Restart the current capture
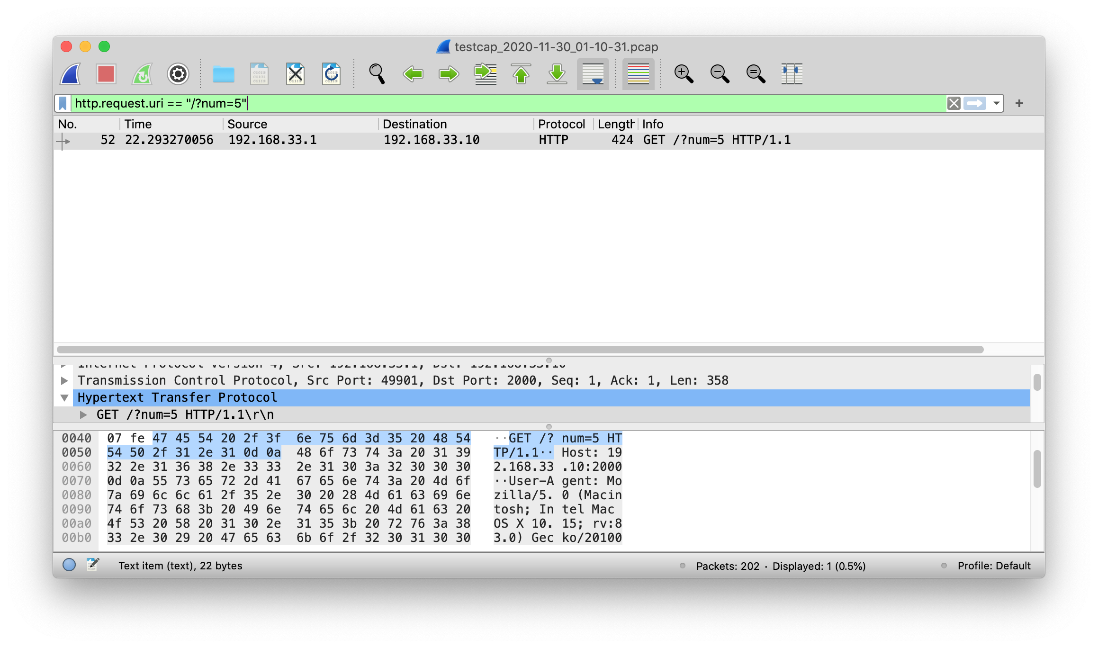The height and width of the screenshot is (648, 1098). tap(142, 74)
